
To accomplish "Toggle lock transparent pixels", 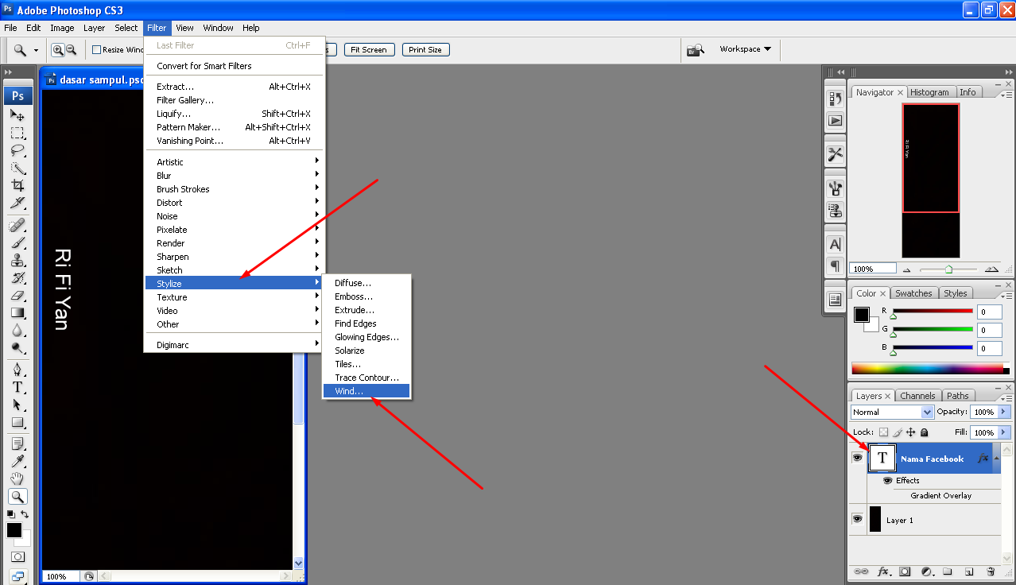I will 883,432.
